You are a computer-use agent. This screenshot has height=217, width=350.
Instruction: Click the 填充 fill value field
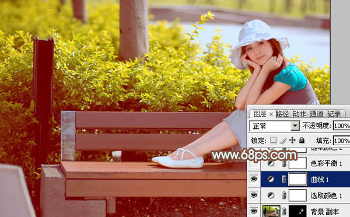tap(341, 141)
